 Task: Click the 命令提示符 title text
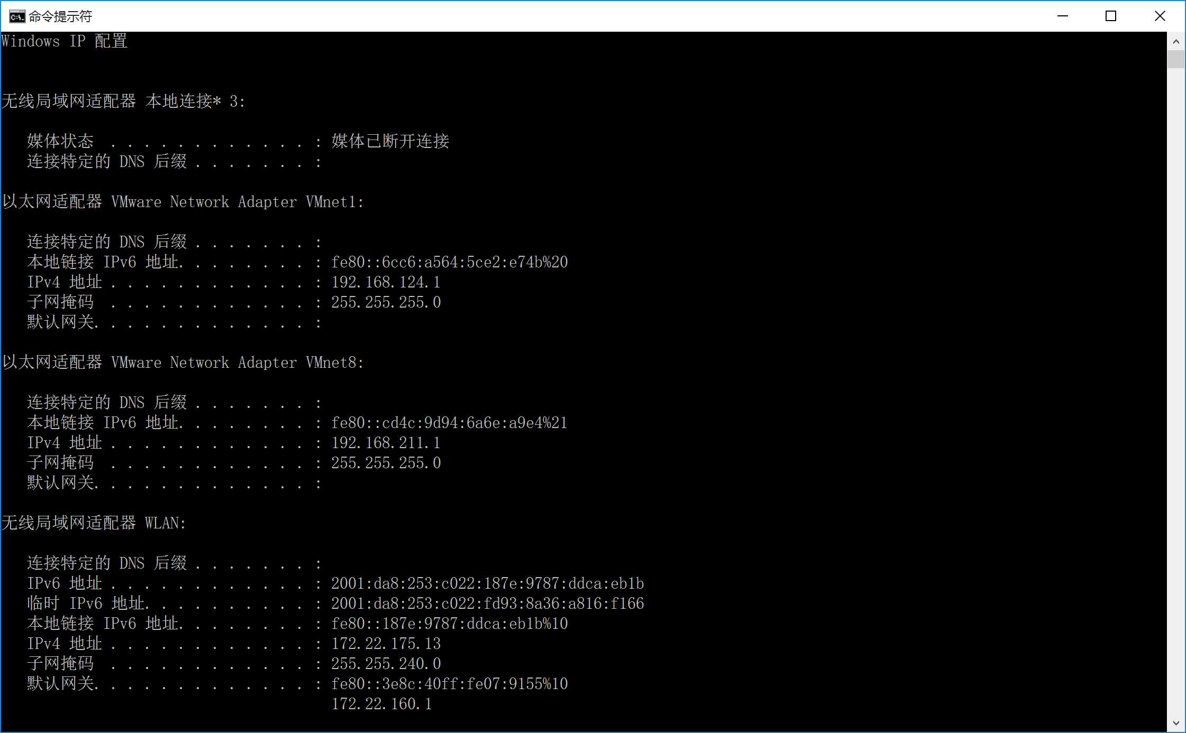(60, 17)
